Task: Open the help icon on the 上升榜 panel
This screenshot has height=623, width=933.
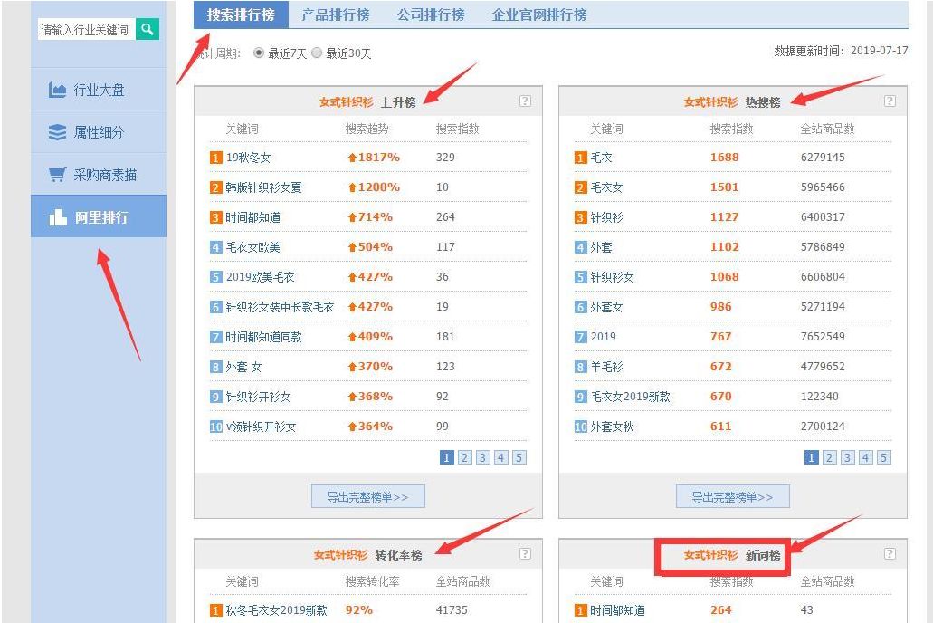Action: [525, 101]
